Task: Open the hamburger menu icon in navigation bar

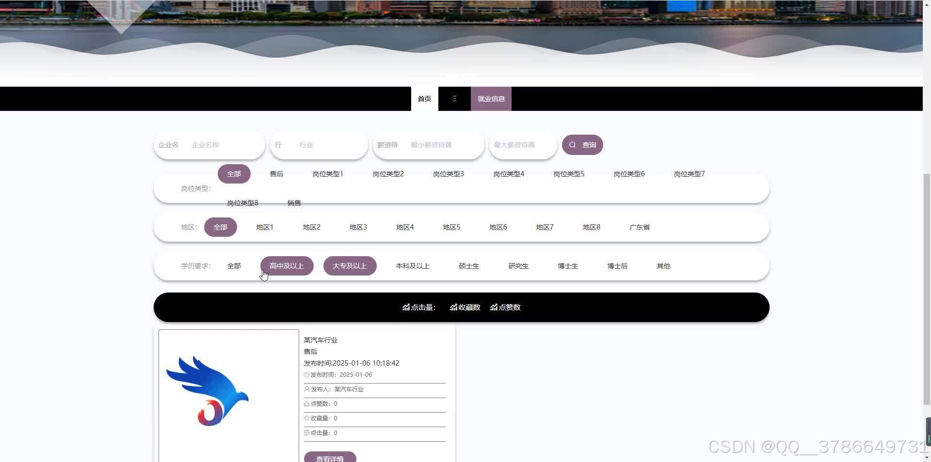Action: [x=454, y=99]
